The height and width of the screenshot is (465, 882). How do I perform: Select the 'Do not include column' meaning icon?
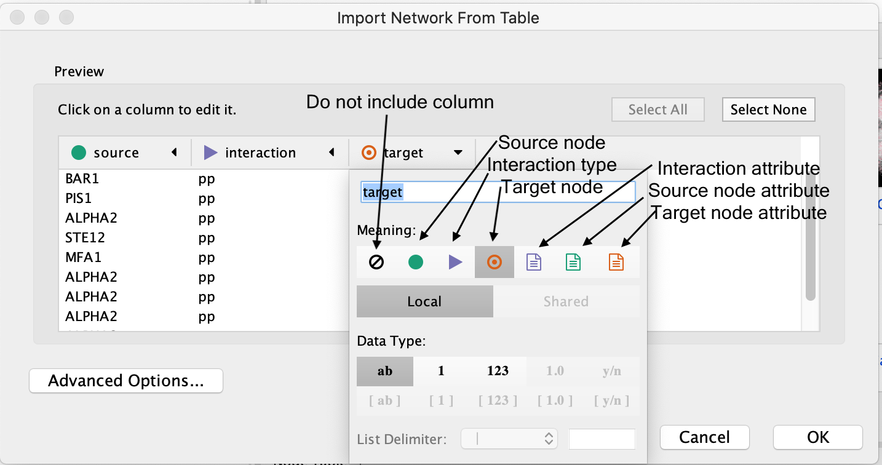(x=376, y=263)
